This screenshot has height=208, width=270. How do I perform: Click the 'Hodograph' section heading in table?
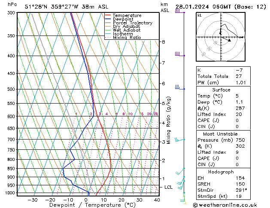pyautogui.click(x=221, y=172)
